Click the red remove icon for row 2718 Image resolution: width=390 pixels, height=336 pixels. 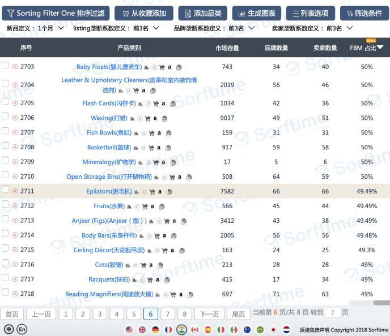pyautogui.click(x=15, y=294)
